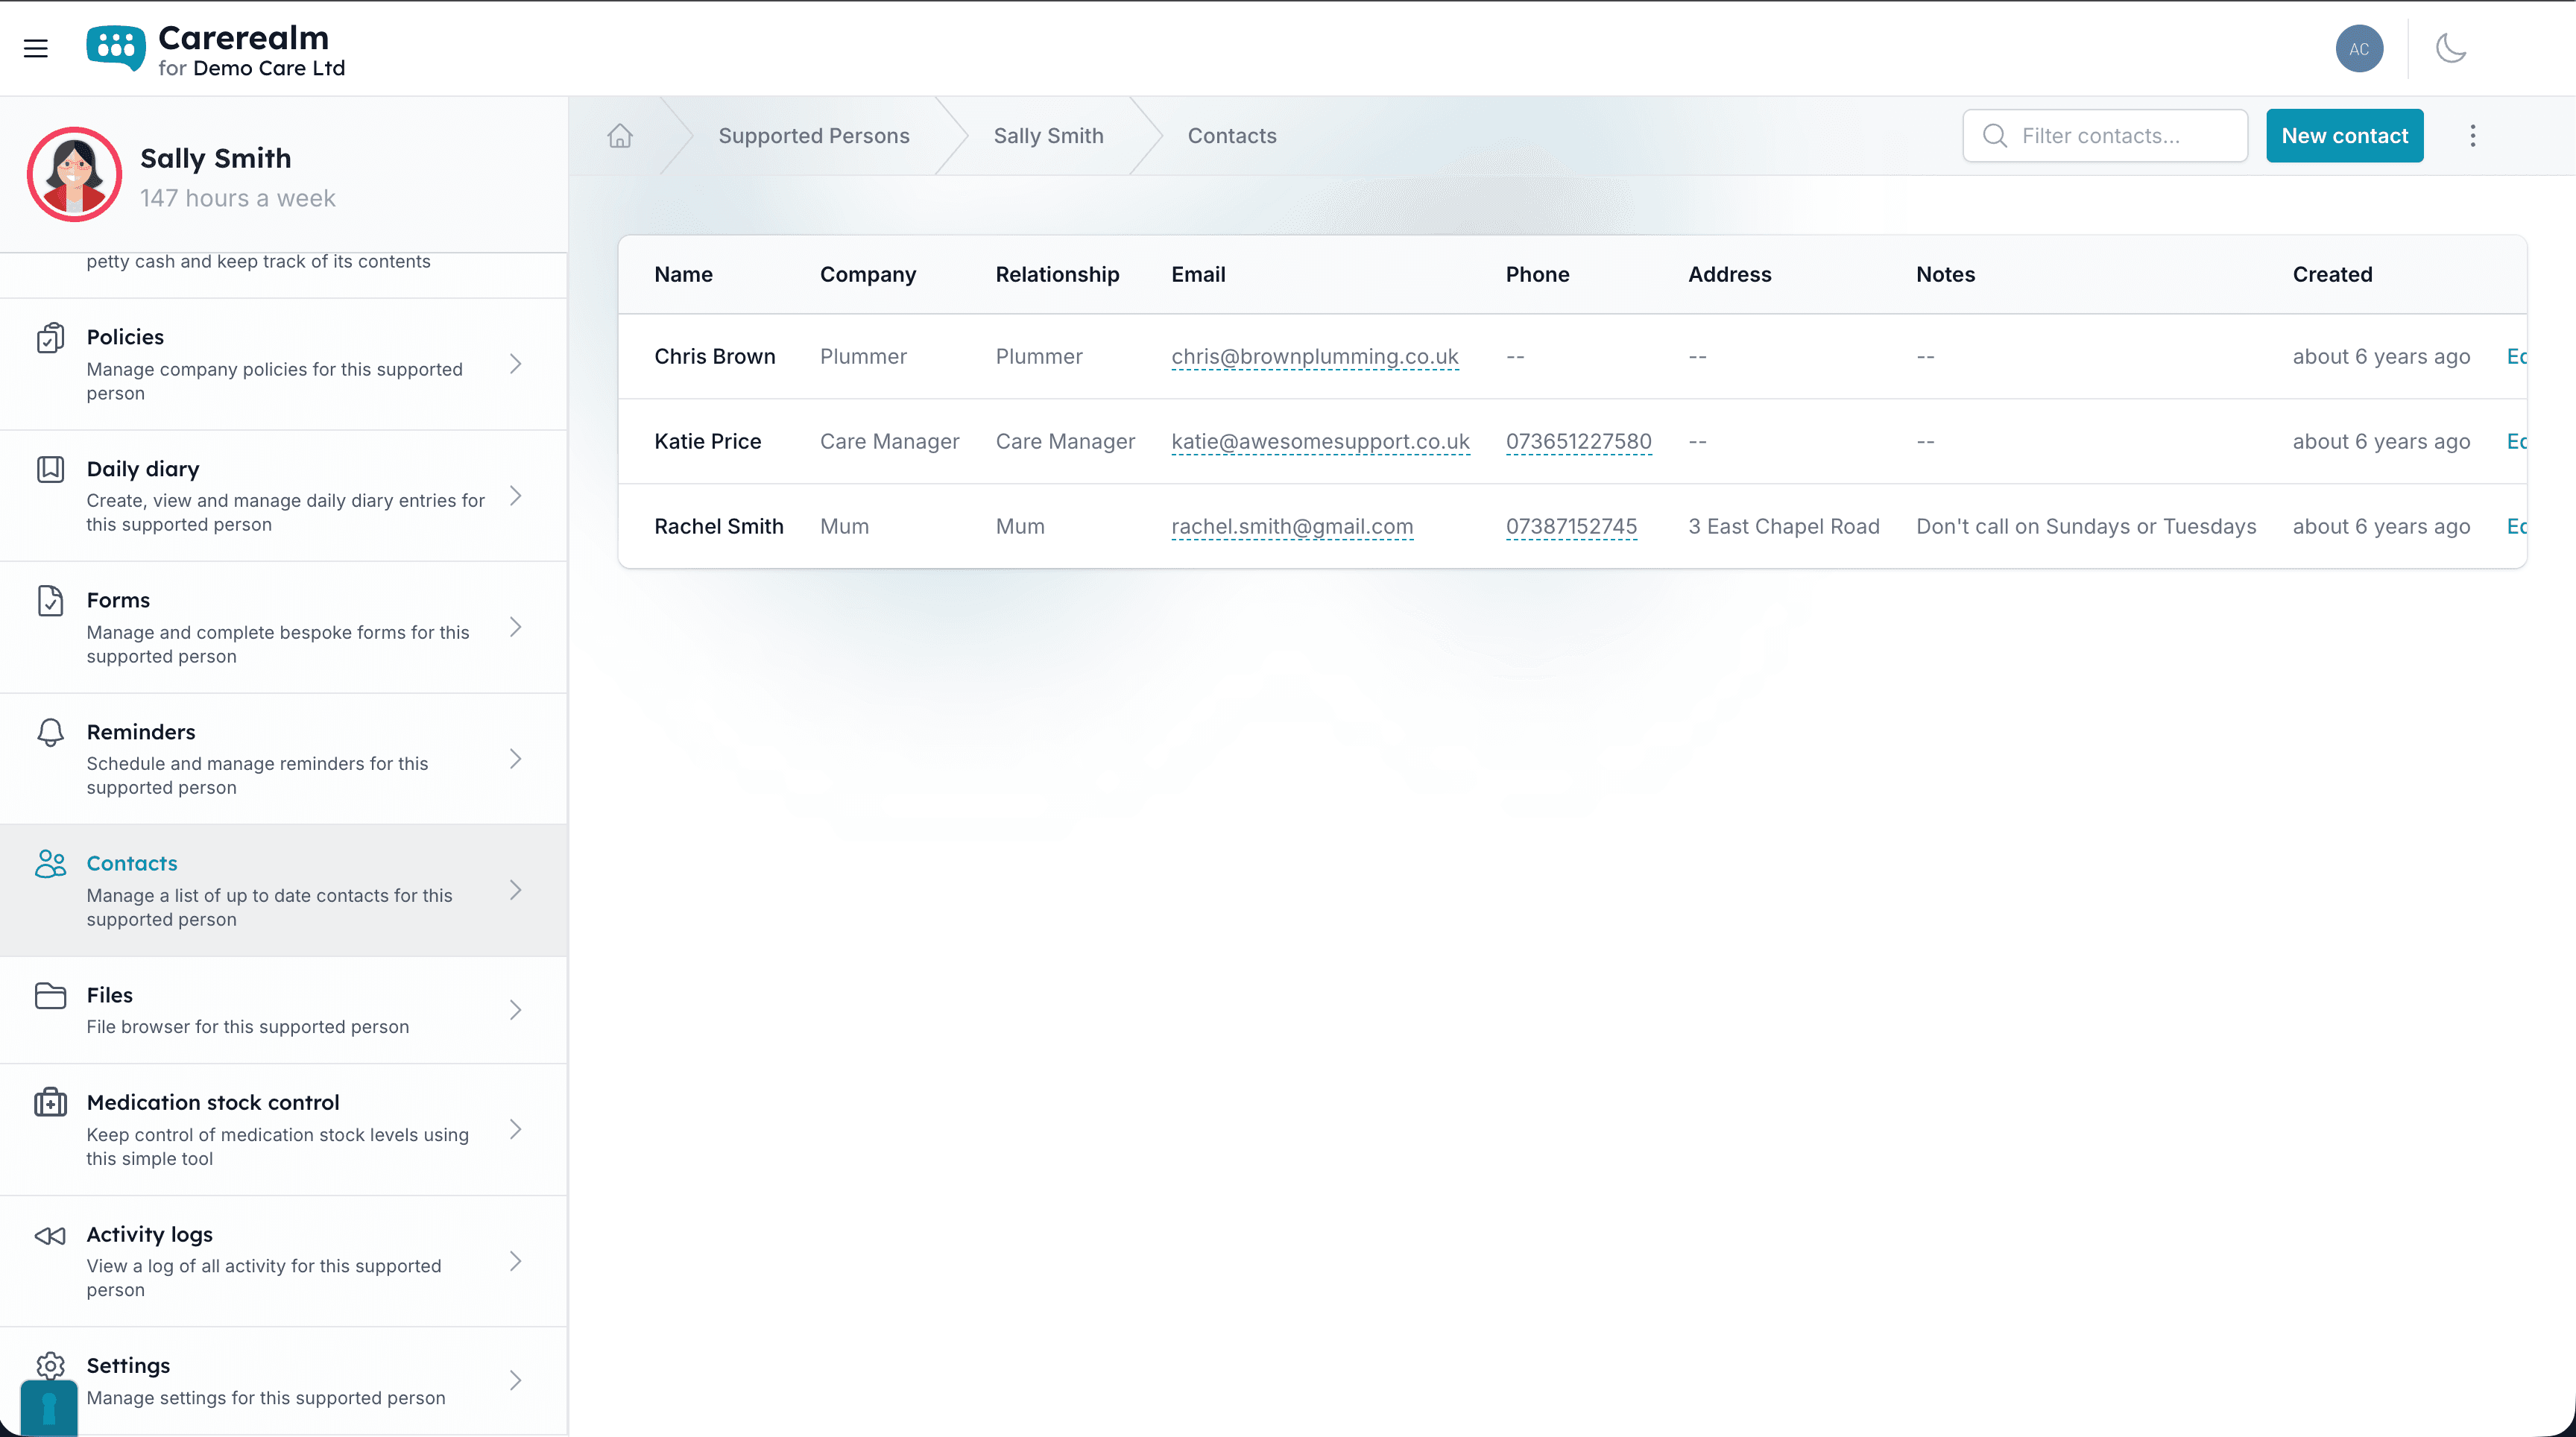The image size is (2576, 1437).
Task: Click the Medication stock control kit icon
Action: (x=51, y=1102)
